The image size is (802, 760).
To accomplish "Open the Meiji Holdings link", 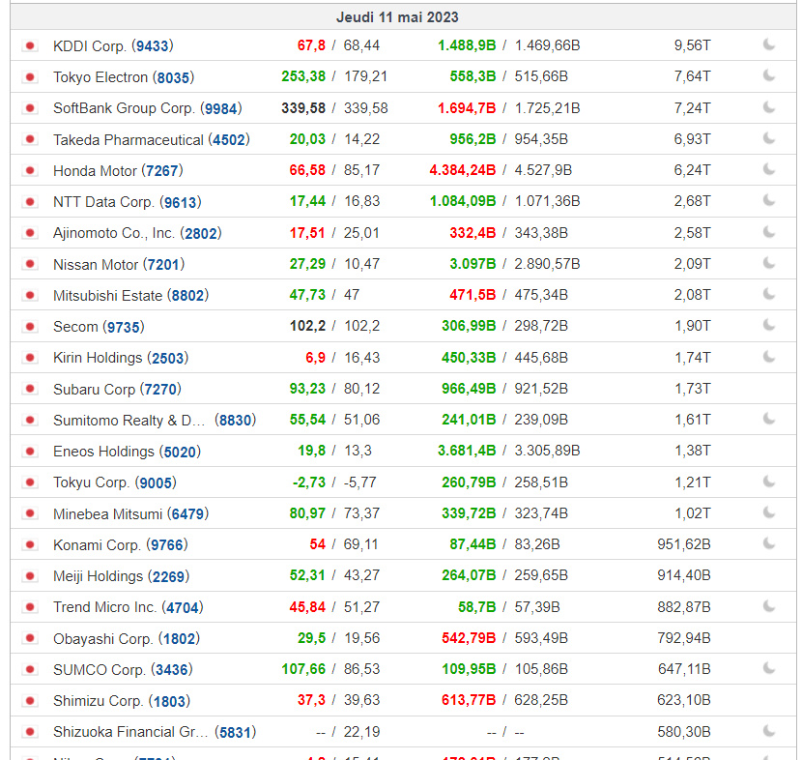I will 99,576.
